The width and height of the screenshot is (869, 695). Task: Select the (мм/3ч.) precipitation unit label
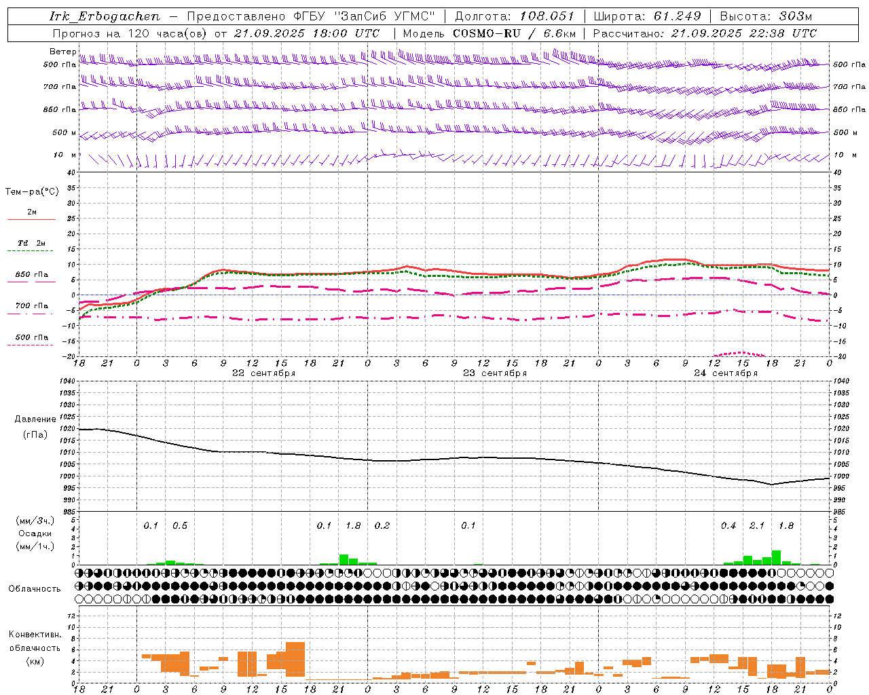click(35, 521)
